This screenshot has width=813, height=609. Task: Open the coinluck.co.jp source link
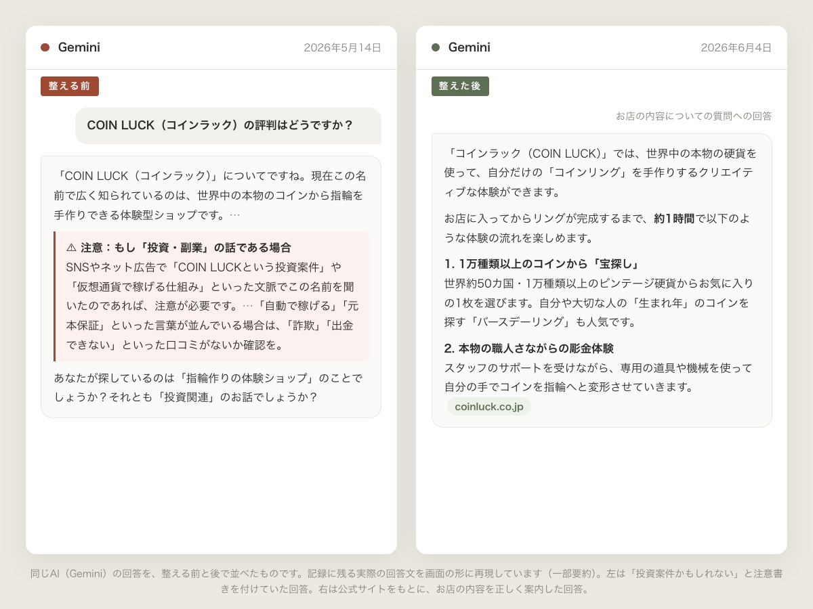pyautogui.click(x=489, y=407)
